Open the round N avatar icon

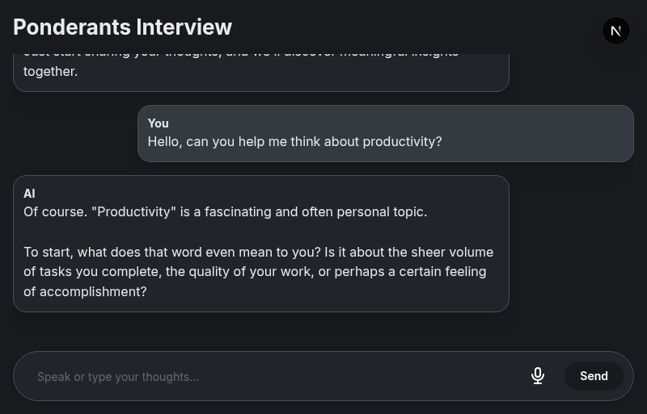[616, 31]
